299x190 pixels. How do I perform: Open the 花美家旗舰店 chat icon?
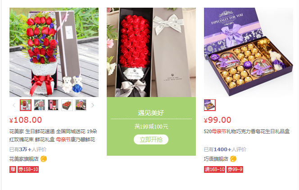[x=44, y=159]
